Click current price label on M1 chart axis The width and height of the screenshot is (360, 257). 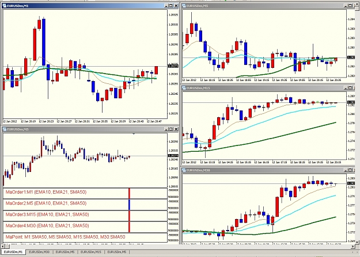coord(173,66)
